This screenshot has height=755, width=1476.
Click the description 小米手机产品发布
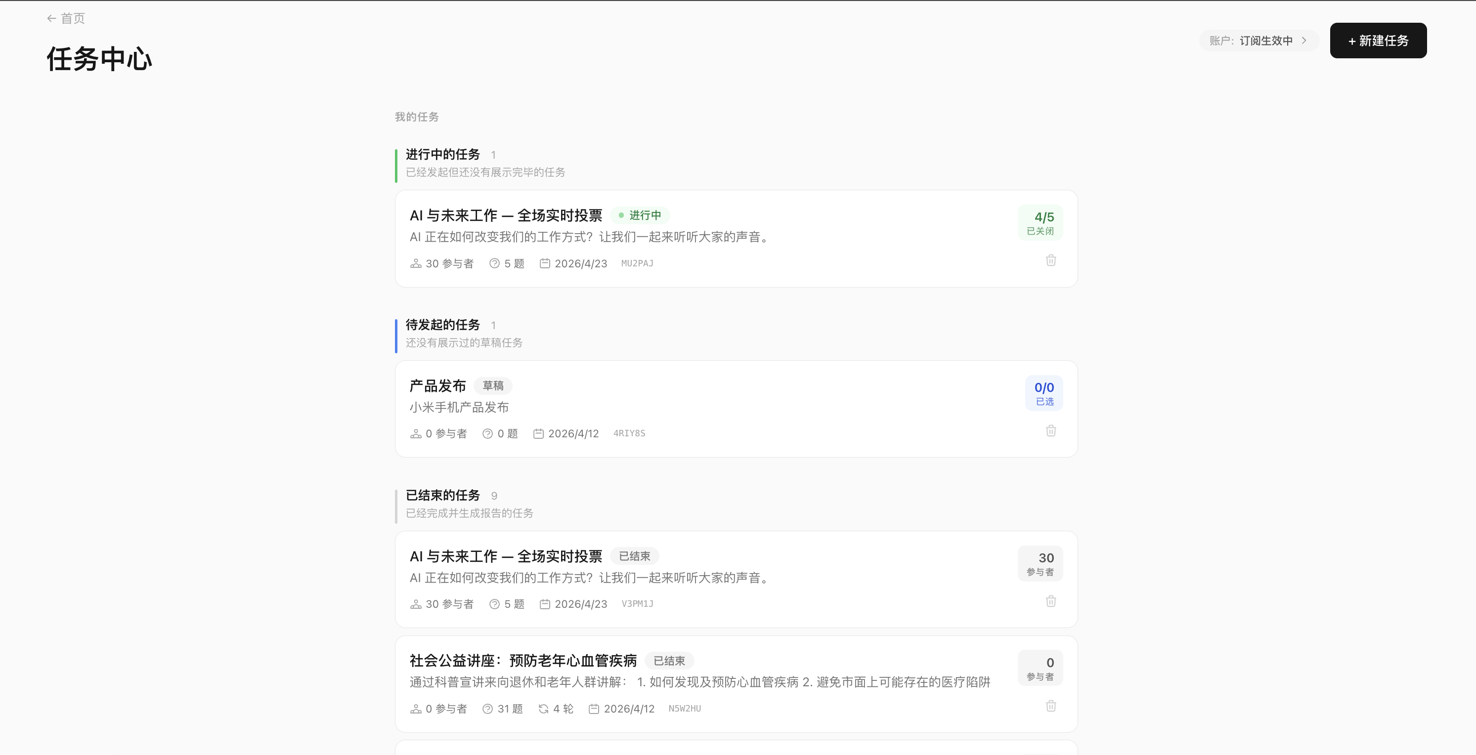coord(459,407)
